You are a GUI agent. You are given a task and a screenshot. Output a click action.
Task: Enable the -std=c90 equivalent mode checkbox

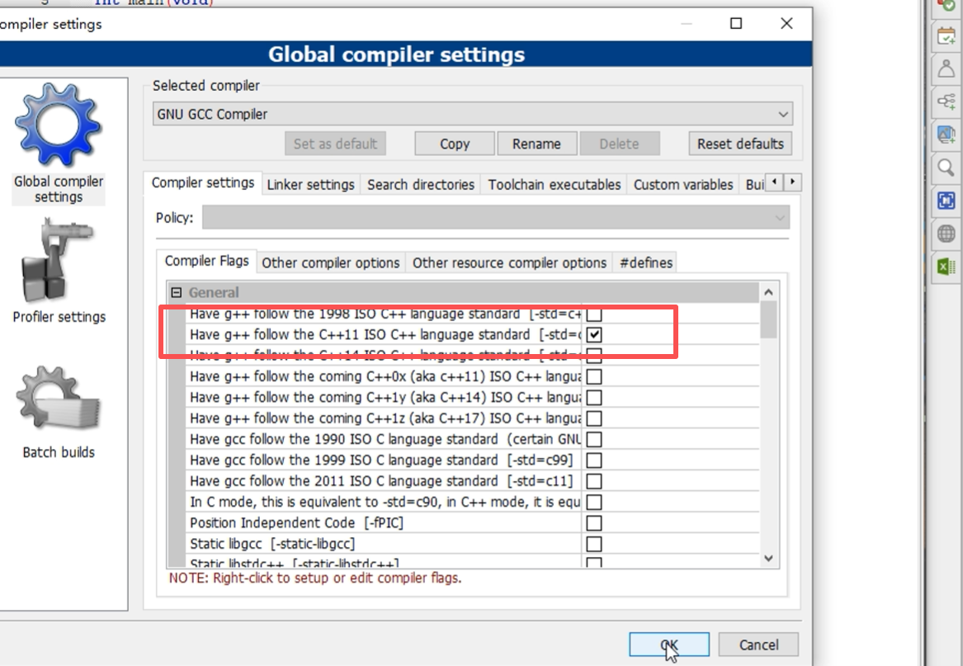pos(594,502)
